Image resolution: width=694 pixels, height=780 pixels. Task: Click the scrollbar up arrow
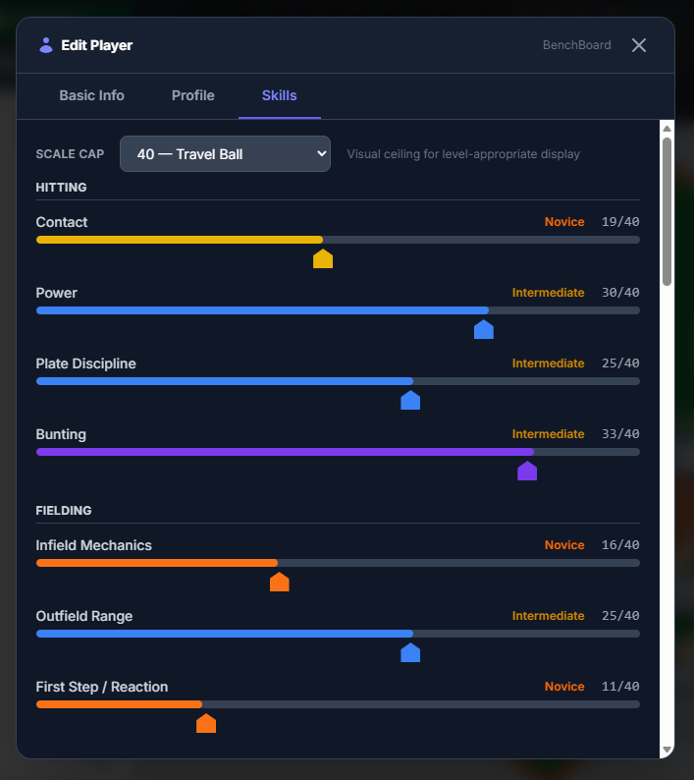click(x=667, y=128)
